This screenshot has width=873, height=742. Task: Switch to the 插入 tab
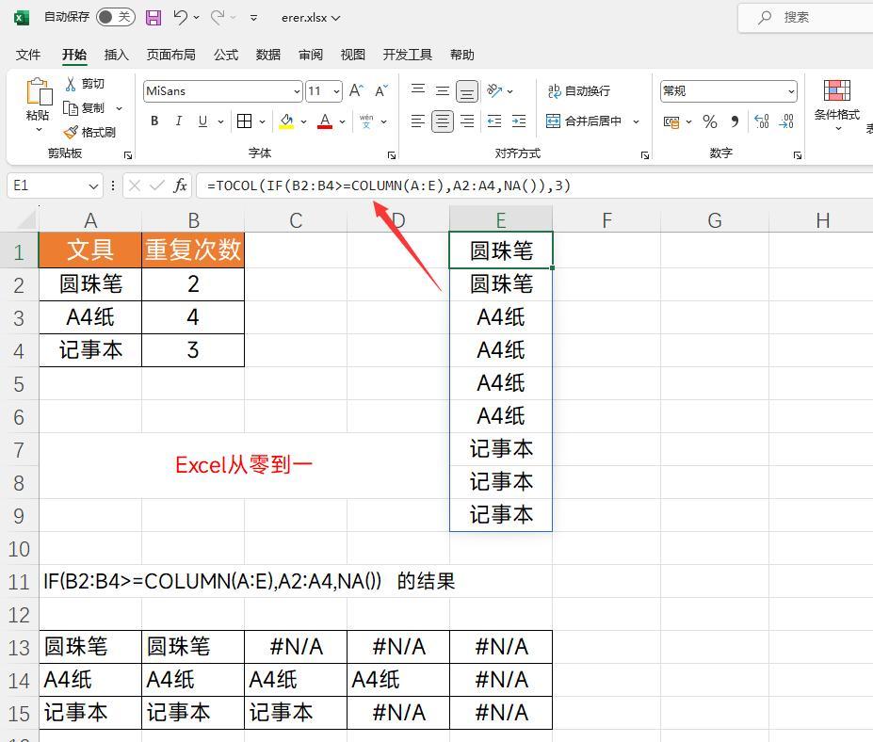(x=117, y=55)
